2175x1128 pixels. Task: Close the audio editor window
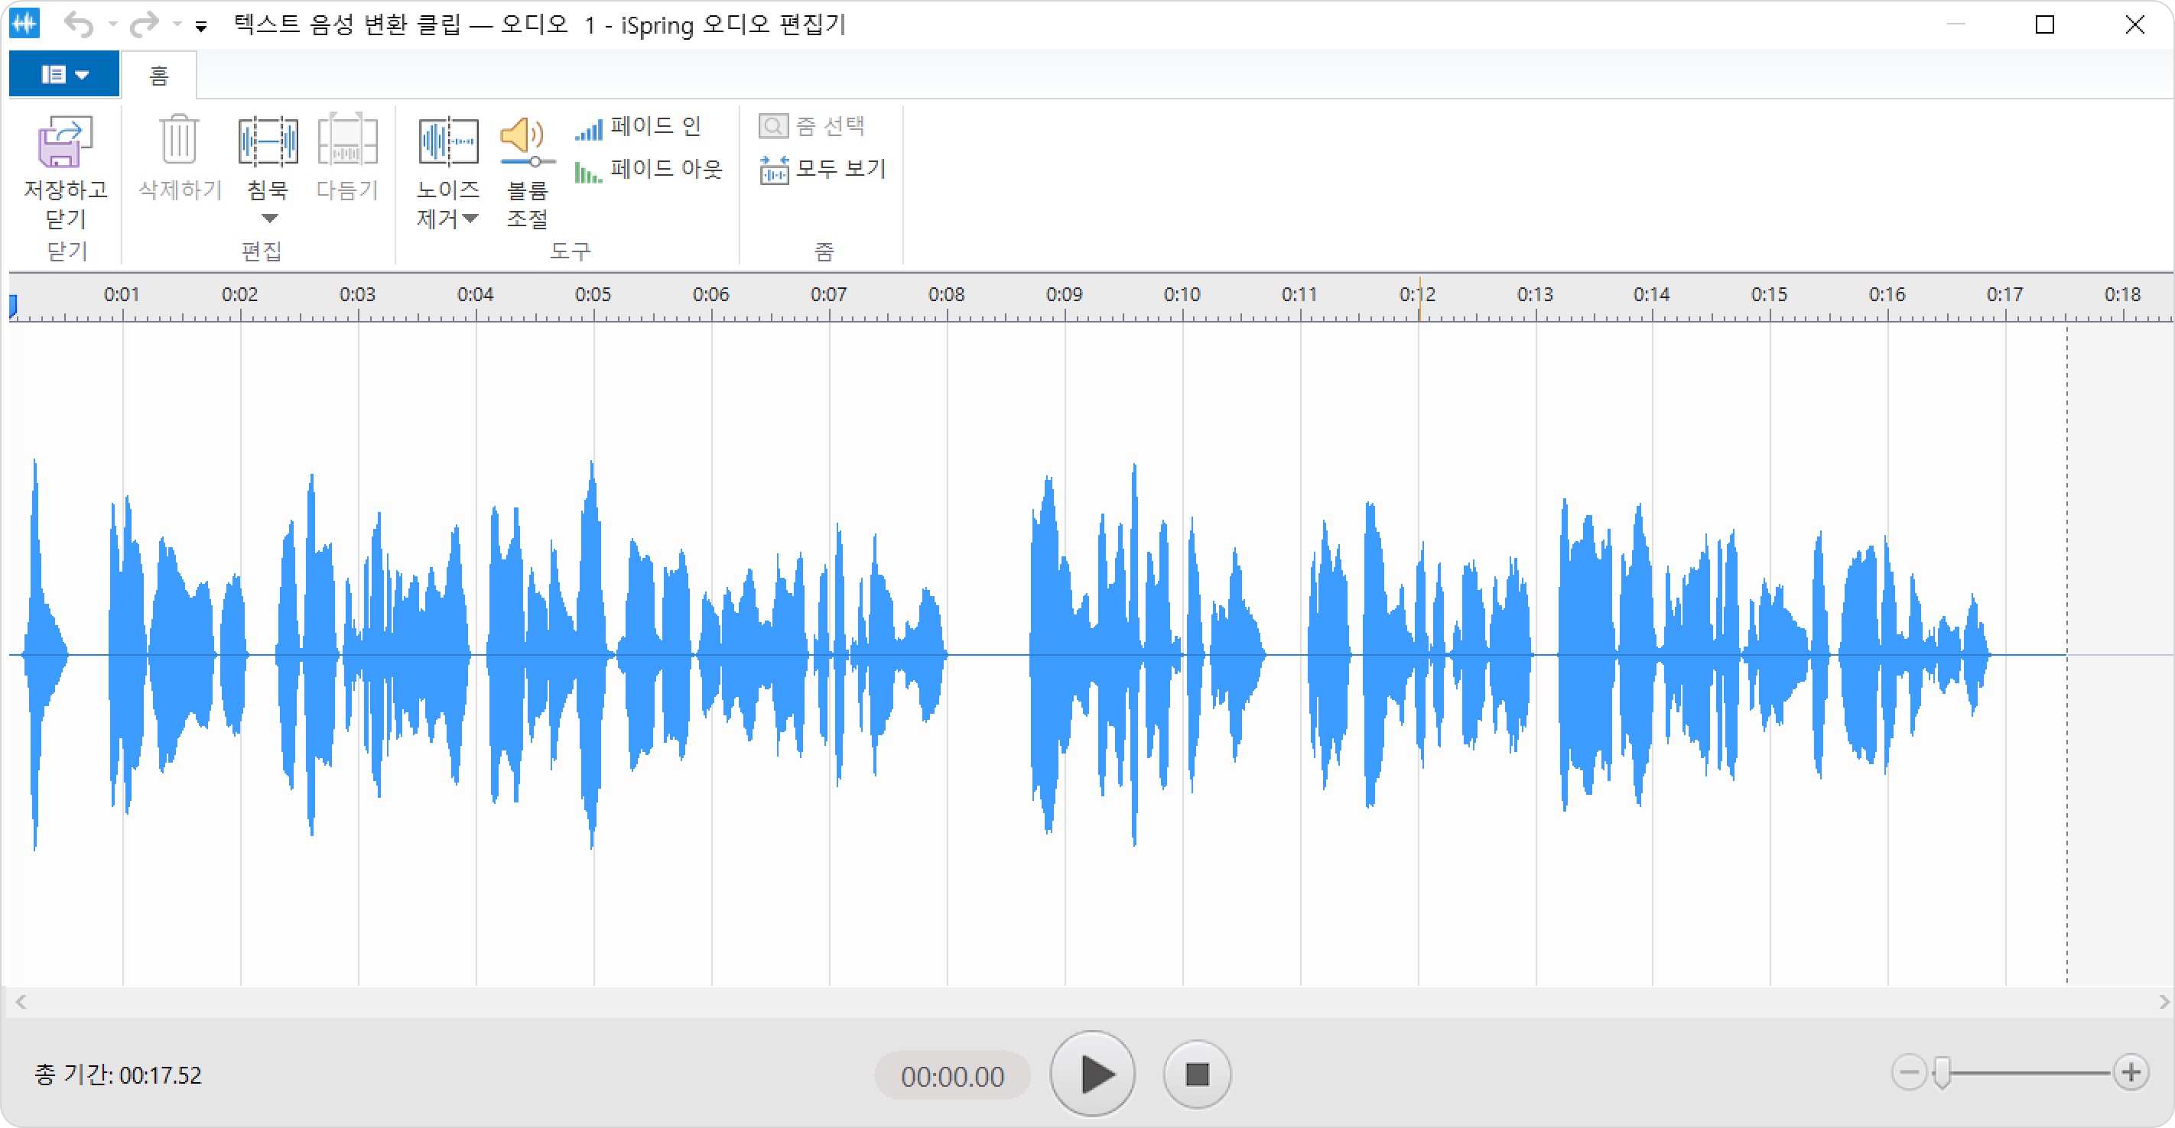2134,24
